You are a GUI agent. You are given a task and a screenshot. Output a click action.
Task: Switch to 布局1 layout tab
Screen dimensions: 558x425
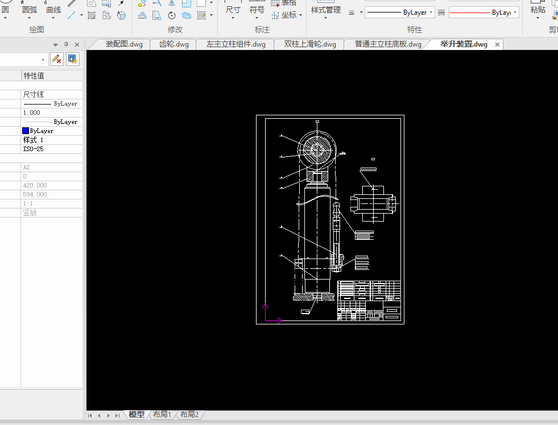coord(162,415)
